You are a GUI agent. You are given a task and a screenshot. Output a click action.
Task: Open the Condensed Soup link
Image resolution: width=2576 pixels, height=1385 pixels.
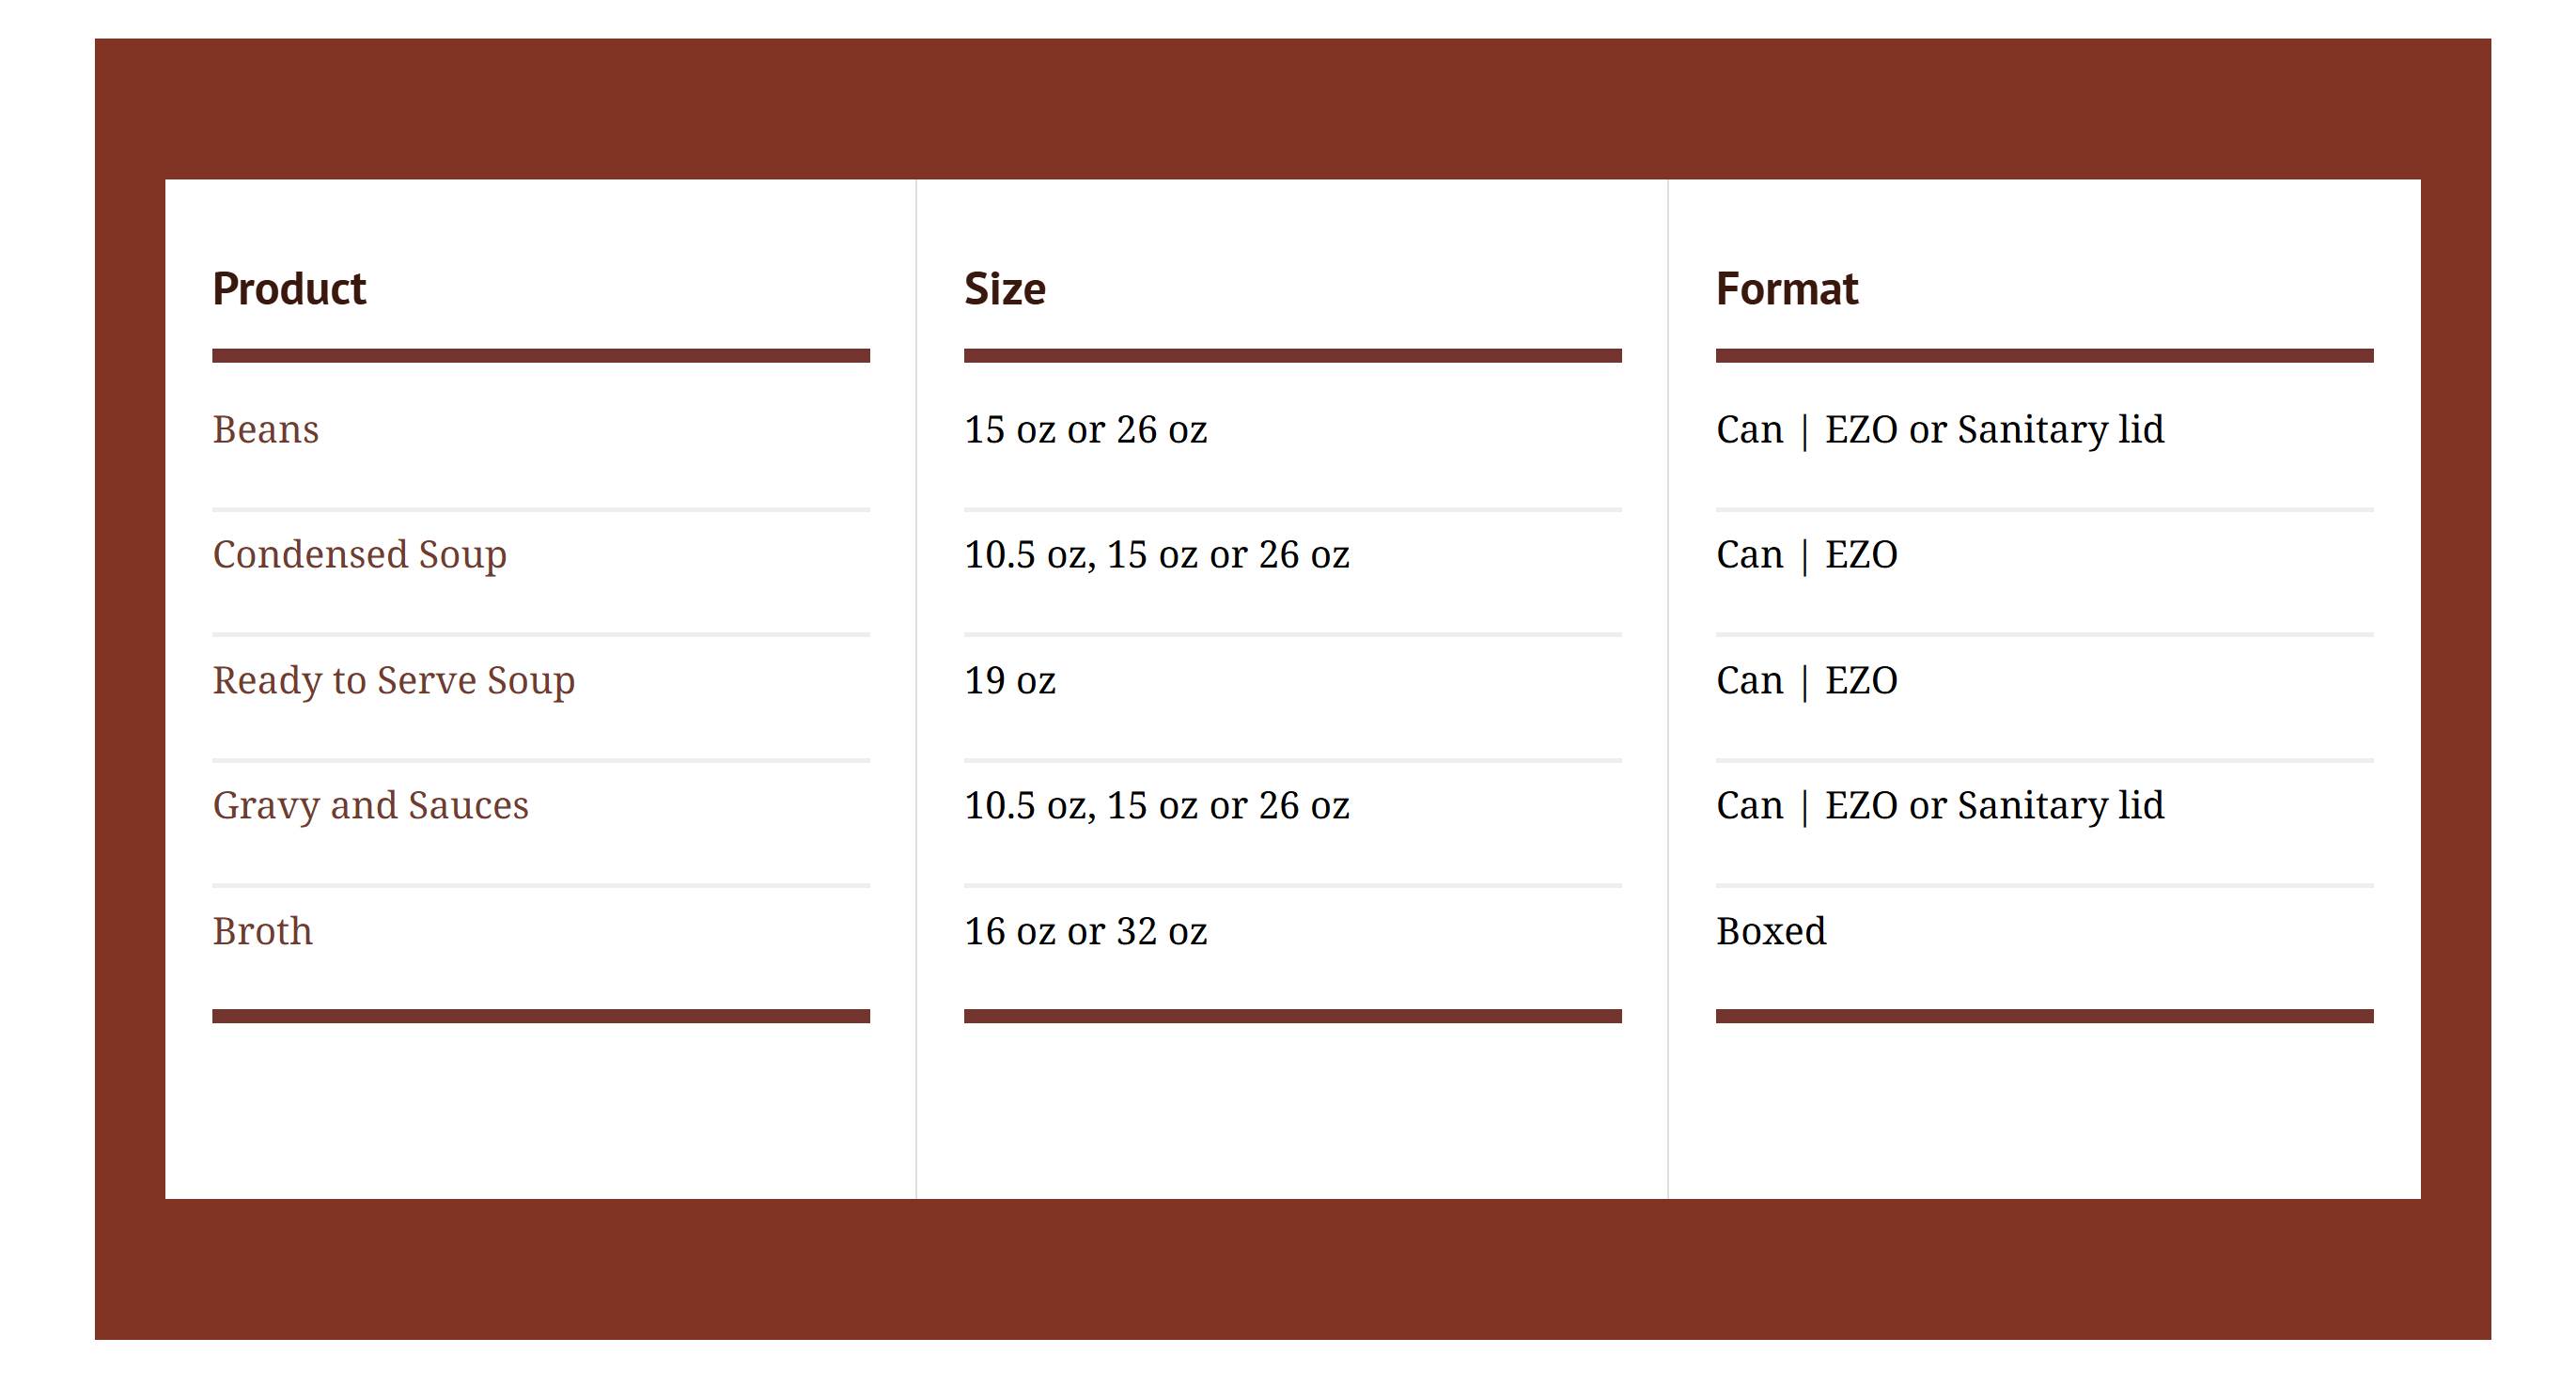(359, 555)
